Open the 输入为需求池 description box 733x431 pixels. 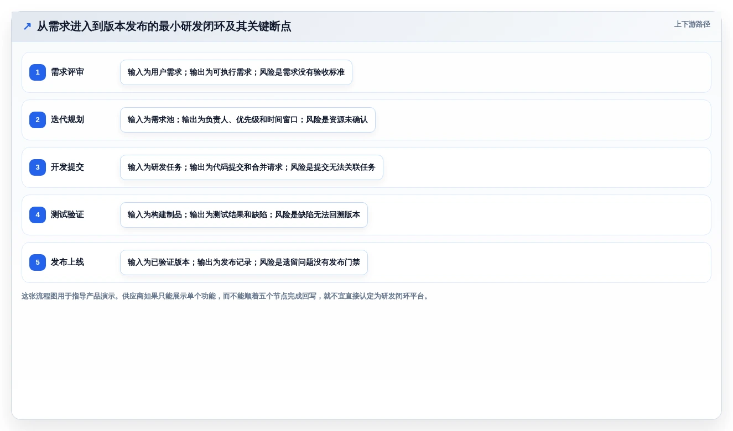pyautogui.click(x=248, y=120)
